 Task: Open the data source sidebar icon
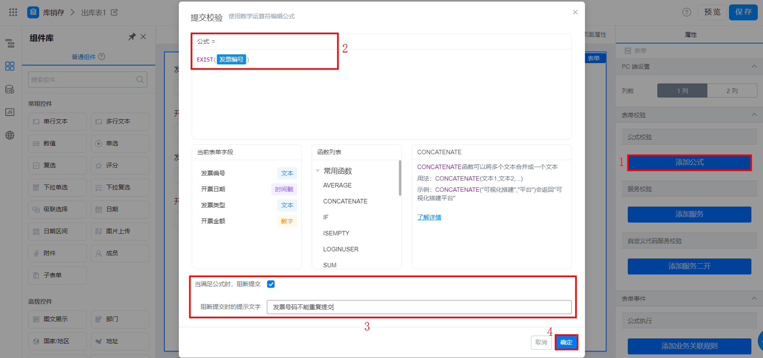click(x=10, y=89)
